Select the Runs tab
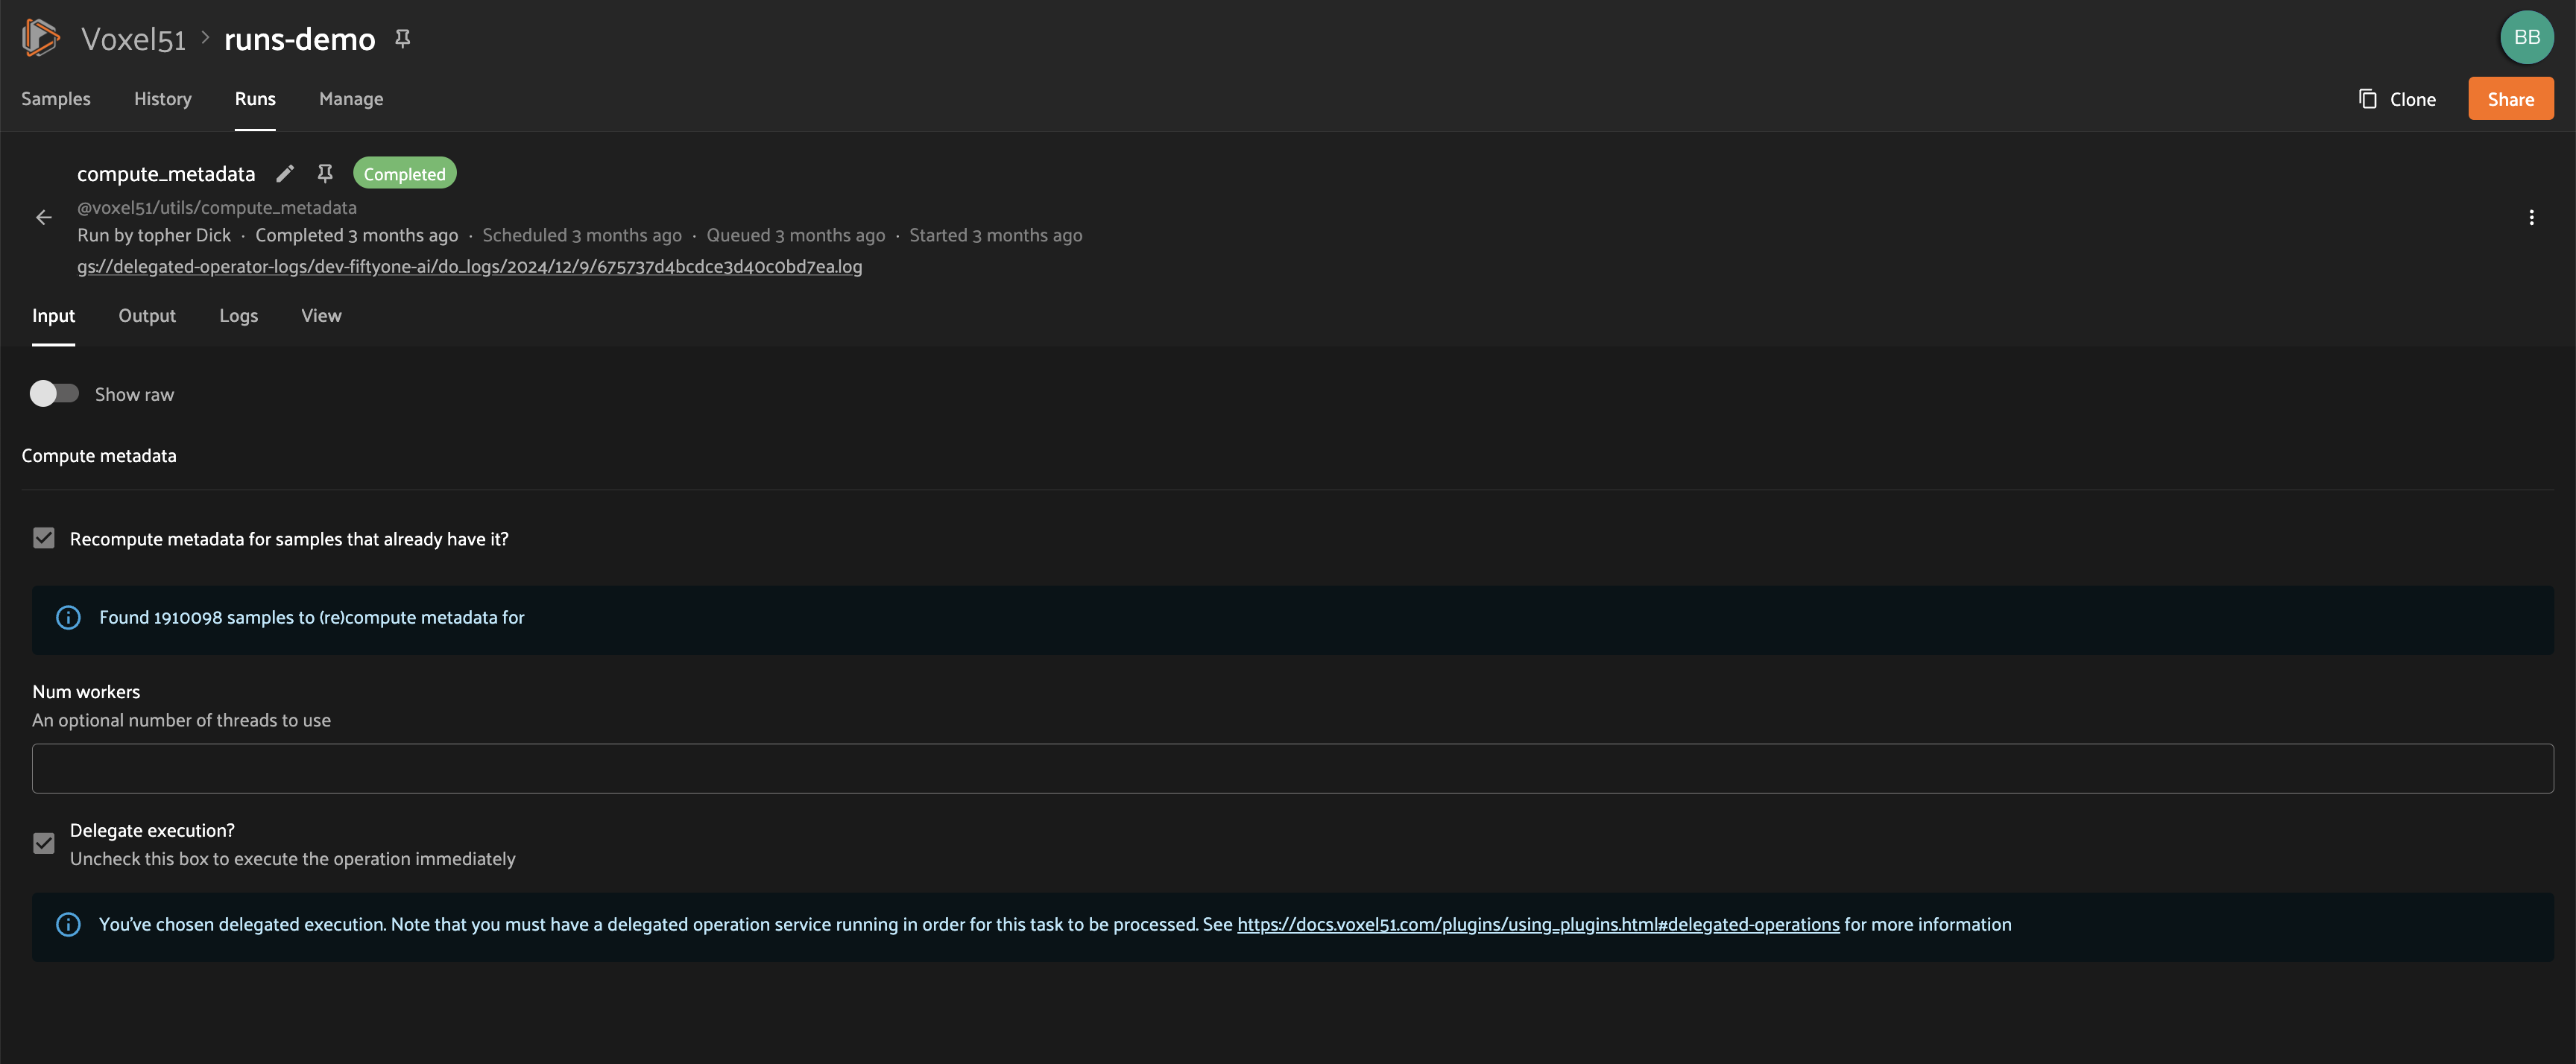Image resolution: width=2576 pixels, height=1064 pixels. coord(255,99)
